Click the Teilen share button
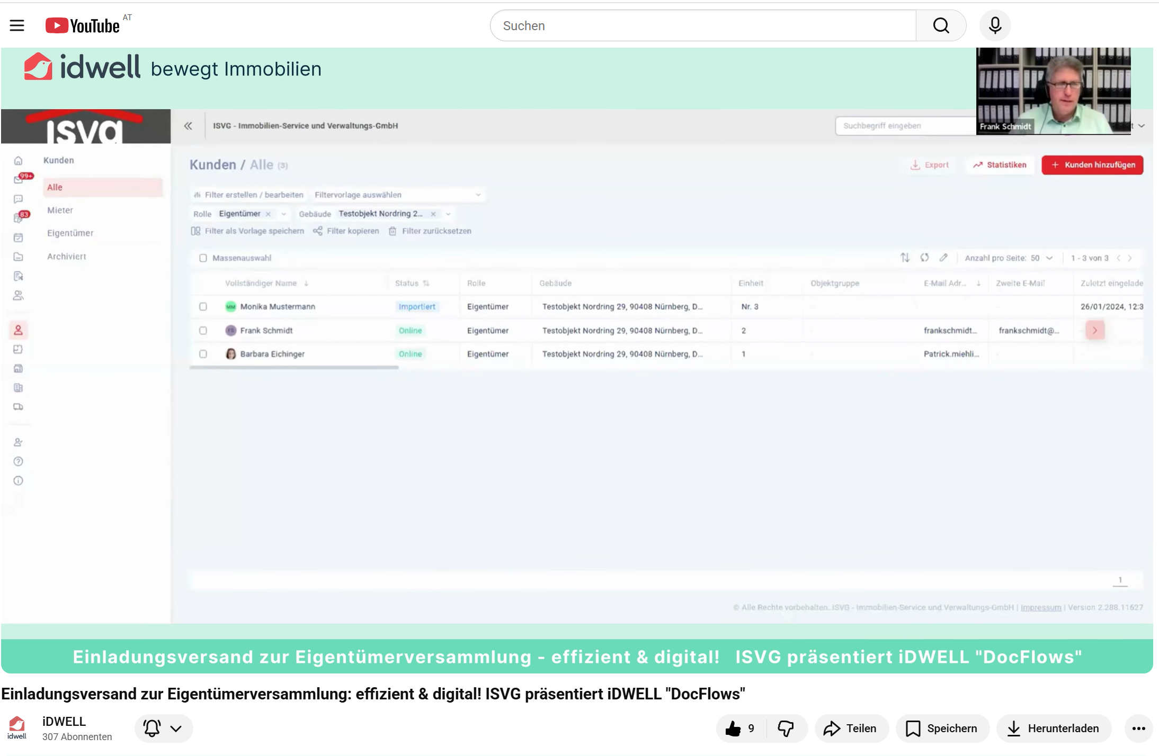Screen dimensions: 1159x756 [851, 728]
